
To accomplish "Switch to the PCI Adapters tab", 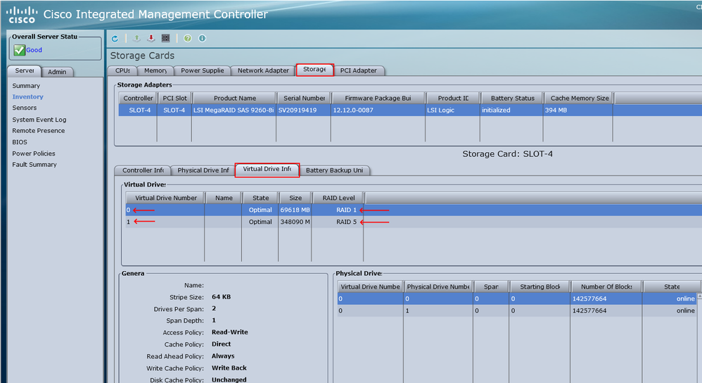I will coord(359,71).
